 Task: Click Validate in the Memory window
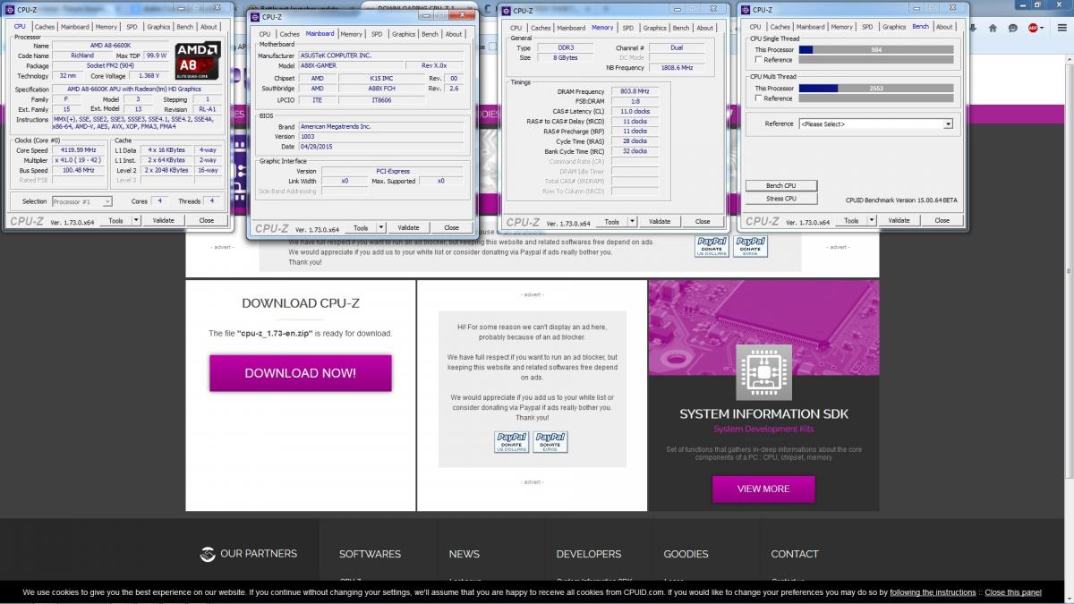(660, 221)
